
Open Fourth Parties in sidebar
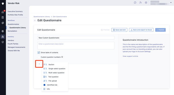[x=13, y=44]
